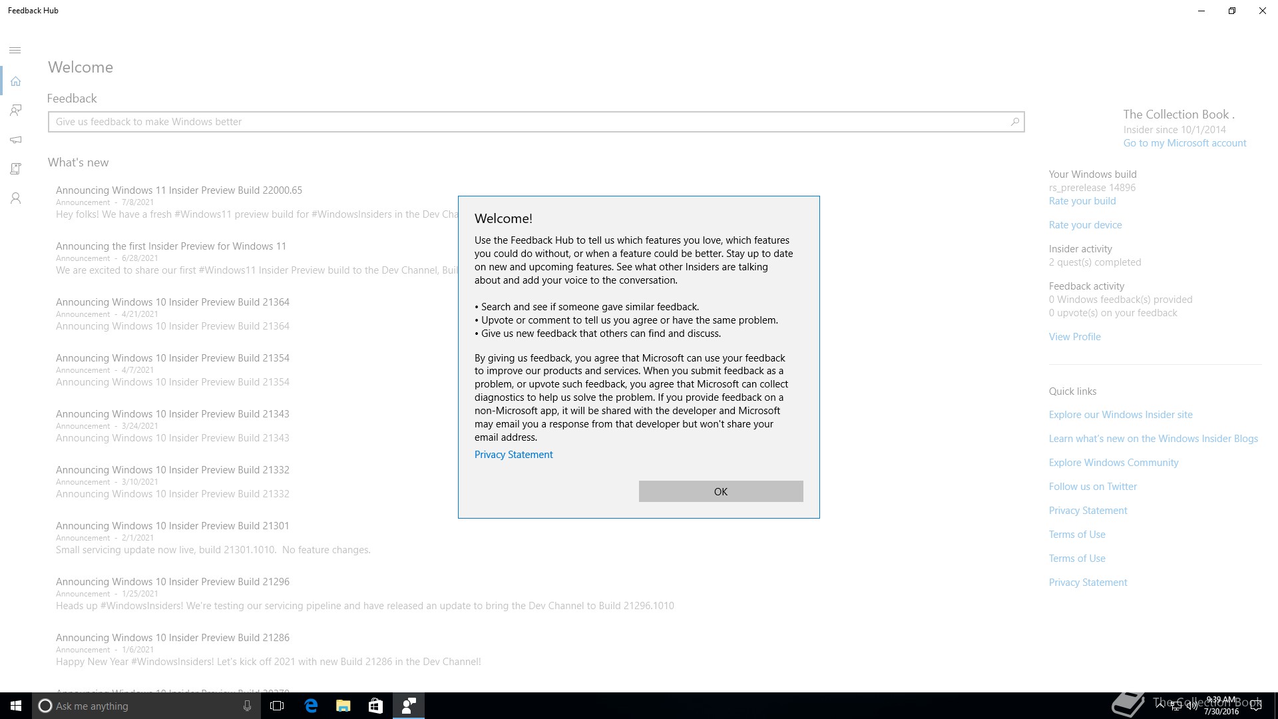Open Explore our Windows Insider site
Image resolution: width=1278 pixels, height=719 pixels.
(x=1120, y=415)
